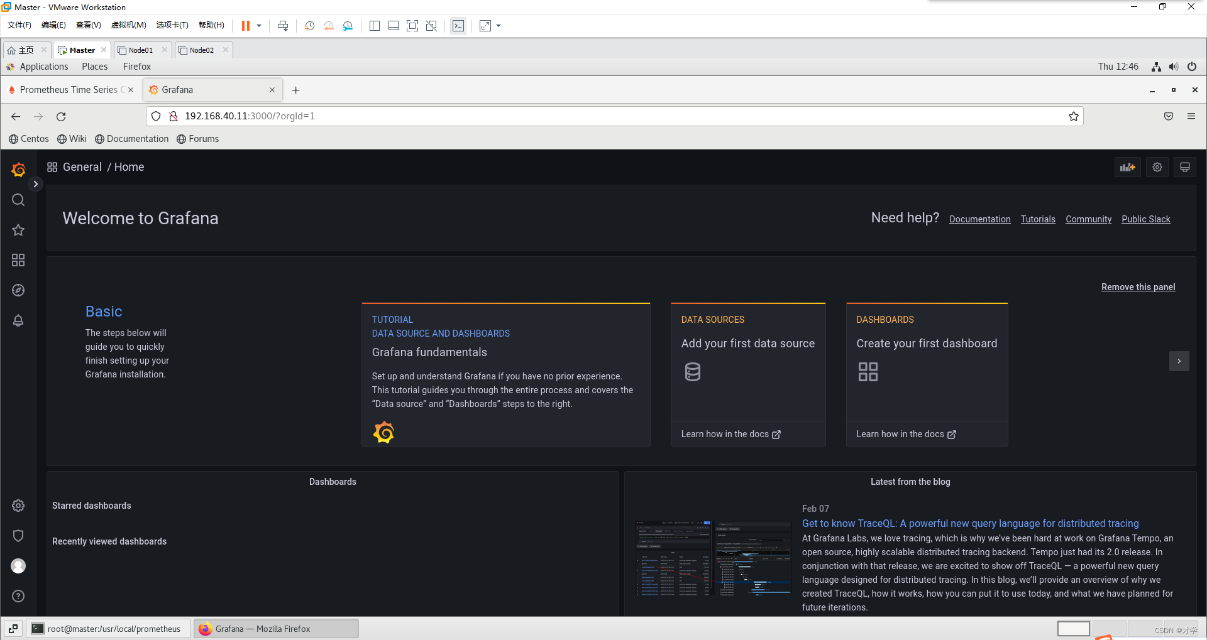Open the Wiki bookmark
Screen dimensions: 1207x640
click(72, 139)
